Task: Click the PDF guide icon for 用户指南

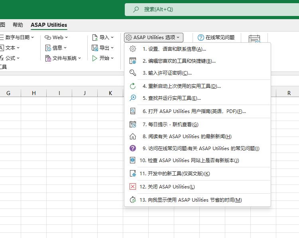Action: pos(133,111)
